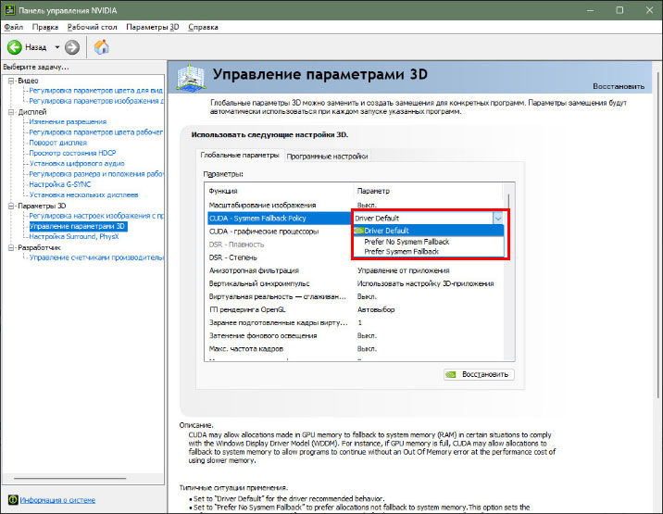Switch to Программные настройки tab
Image resolution: width=663 pixels, height=514 pixels.
327,157
